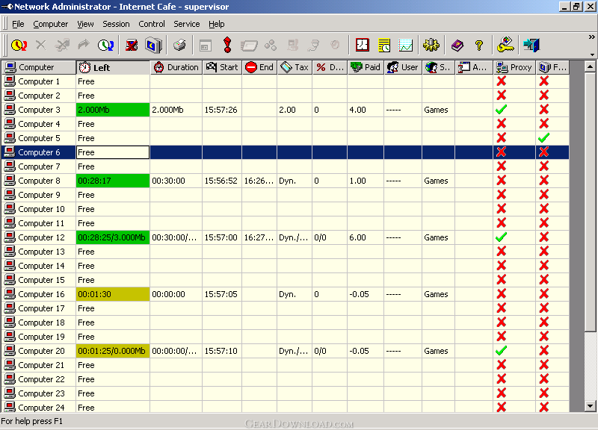The width and height of the screenshot is (598, 430).
Task: Open the gear settings toolbar icon
Action: (431, 45)
